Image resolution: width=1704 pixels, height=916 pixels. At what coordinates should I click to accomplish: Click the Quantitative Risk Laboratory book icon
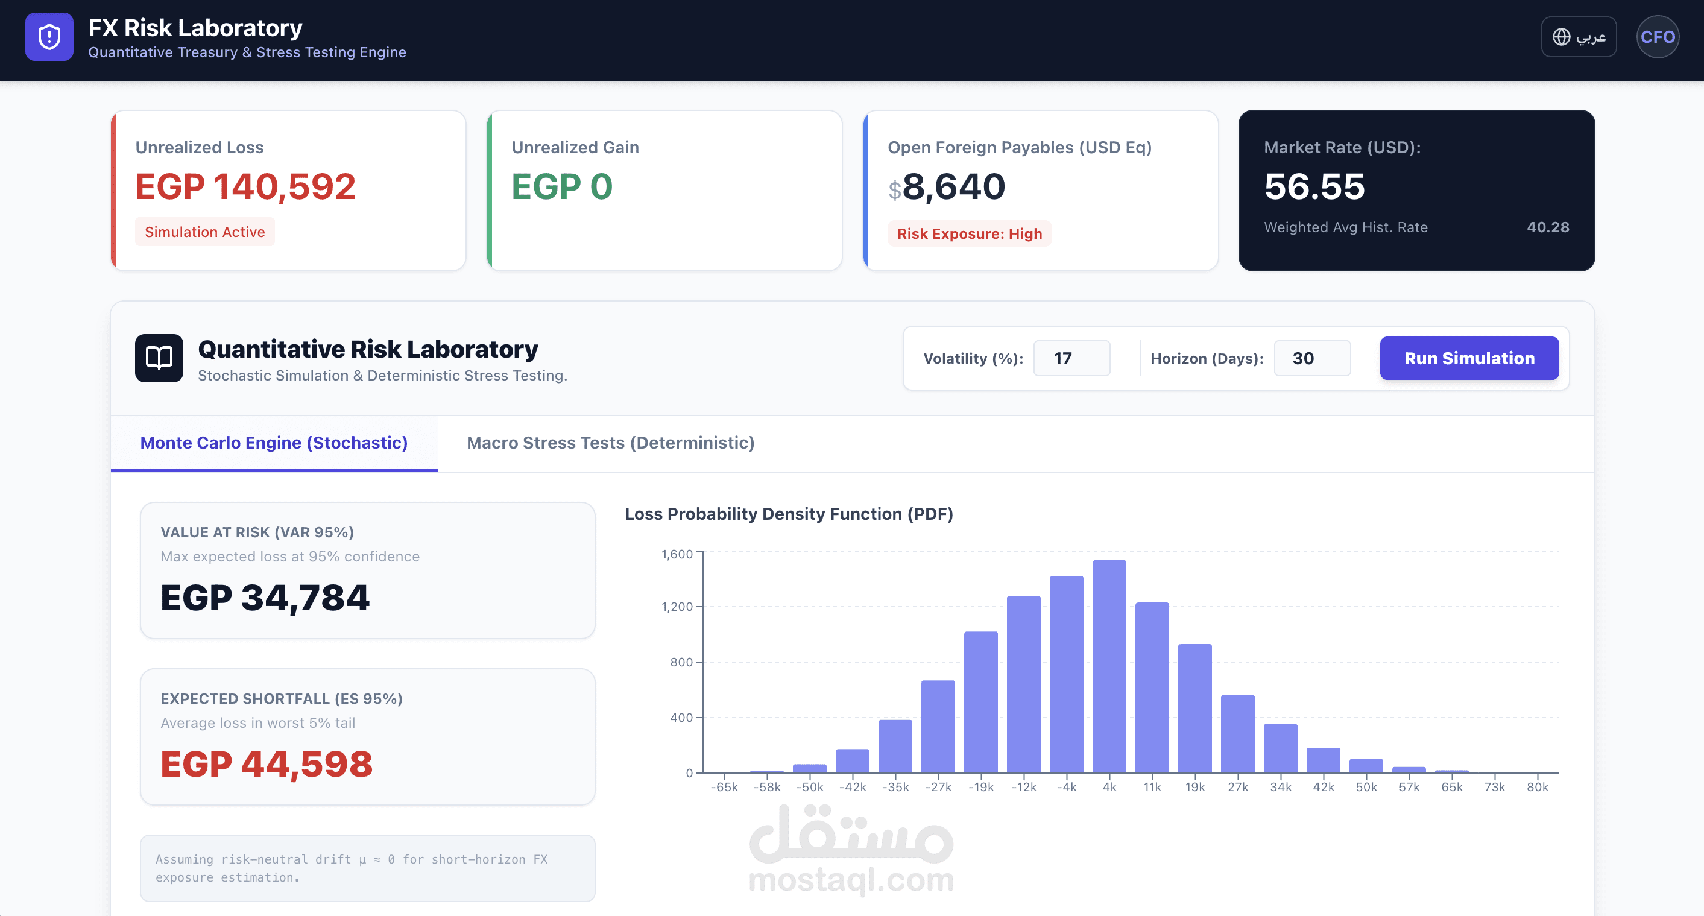[x=159, y=358]
